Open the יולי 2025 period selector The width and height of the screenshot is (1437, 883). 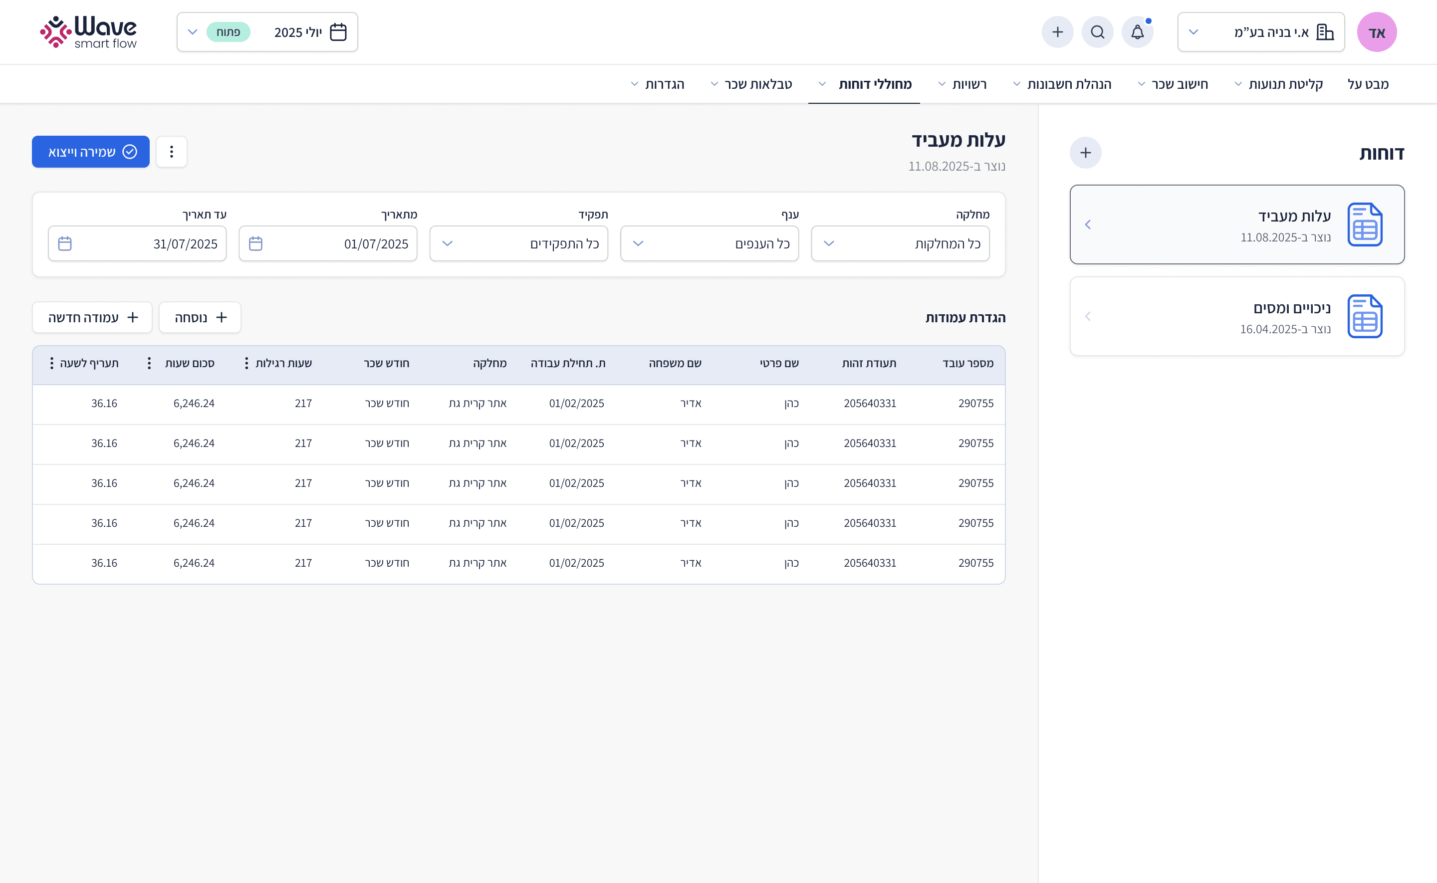click(x=267, y=32)
